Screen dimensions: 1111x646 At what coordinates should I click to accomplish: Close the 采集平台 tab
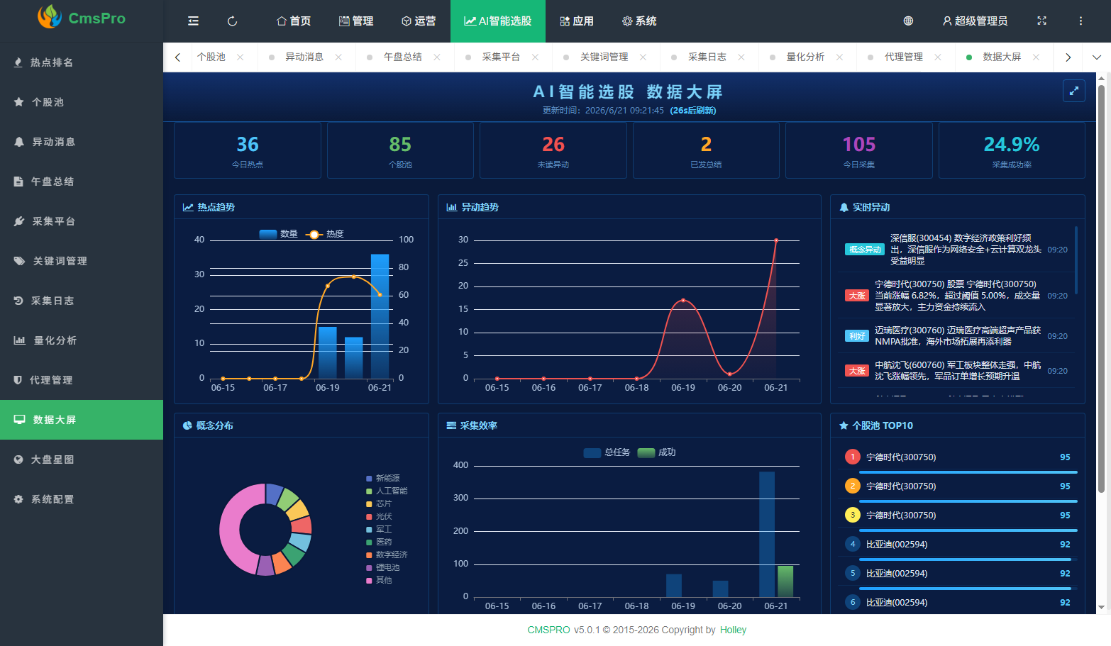coord(535,57)
